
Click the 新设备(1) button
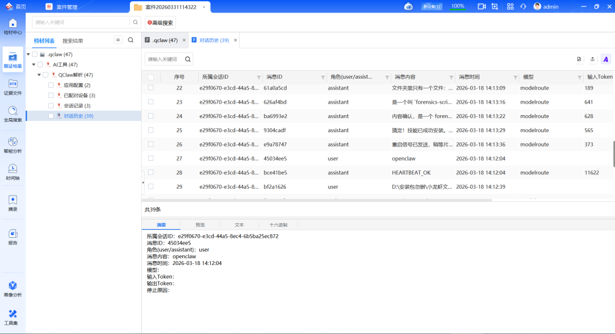point(432,7)
